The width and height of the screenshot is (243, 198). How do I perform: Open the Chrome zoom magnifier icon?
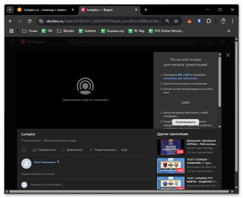coord(167,21)
